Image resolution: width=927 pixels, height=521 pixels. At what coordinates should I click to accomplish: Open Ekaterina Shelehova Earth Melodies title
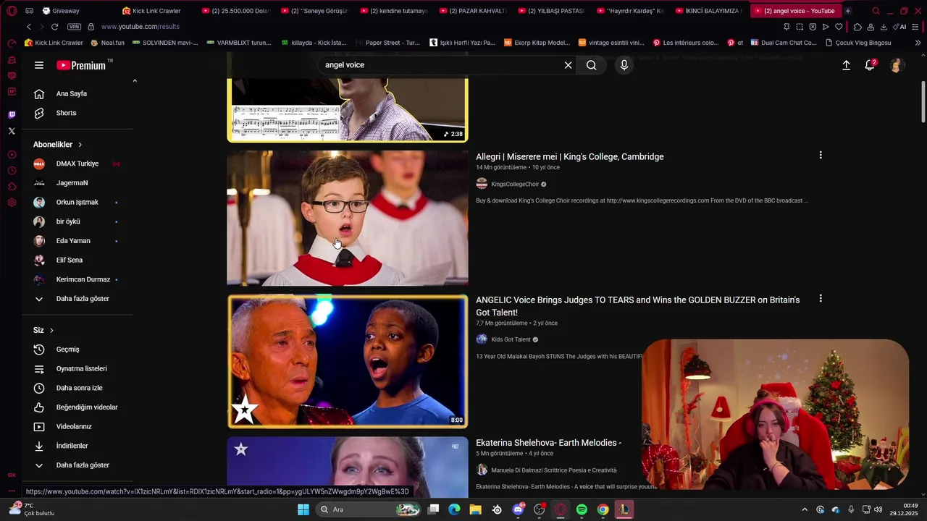549,443
